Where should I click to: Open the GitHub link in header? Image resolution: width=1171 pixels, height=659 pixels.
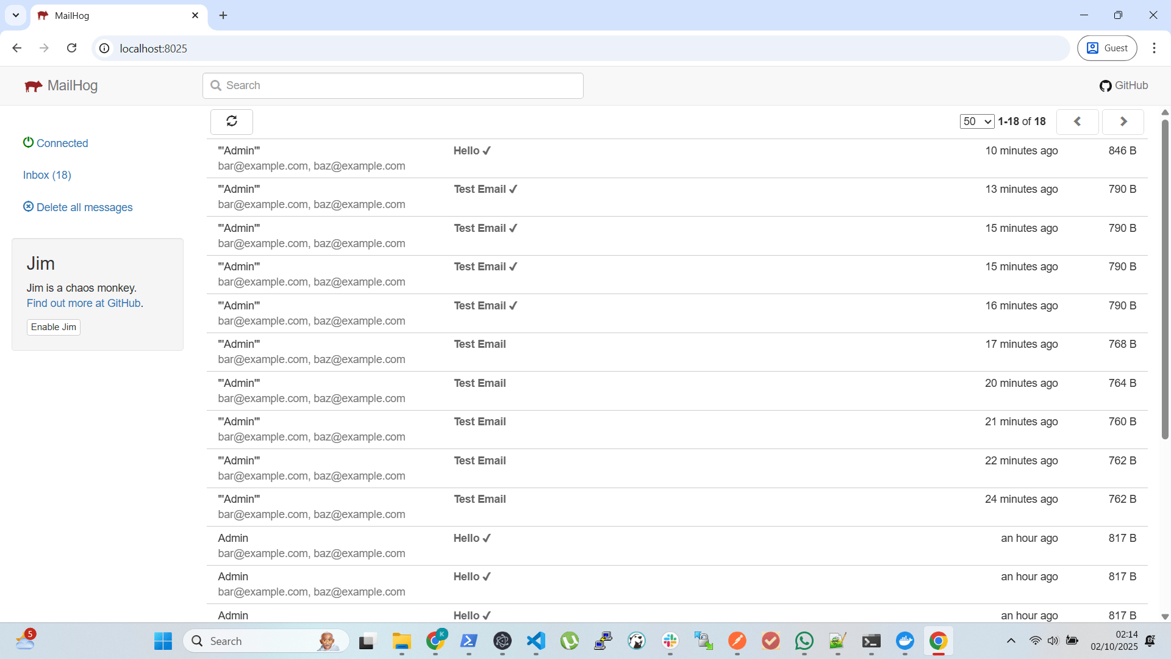coord(1123,85)
